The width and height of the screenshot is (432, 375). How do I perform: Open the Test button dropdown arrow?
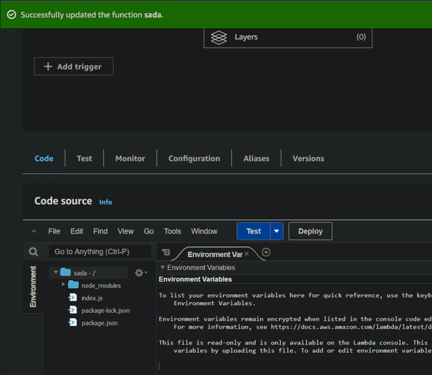click(277, 231)
